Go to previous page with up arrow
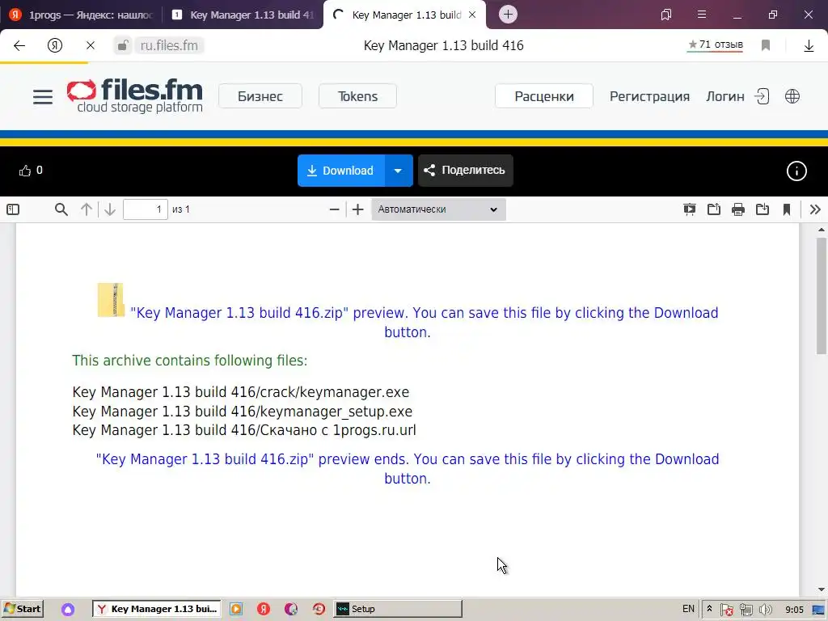 click(86, 209)
